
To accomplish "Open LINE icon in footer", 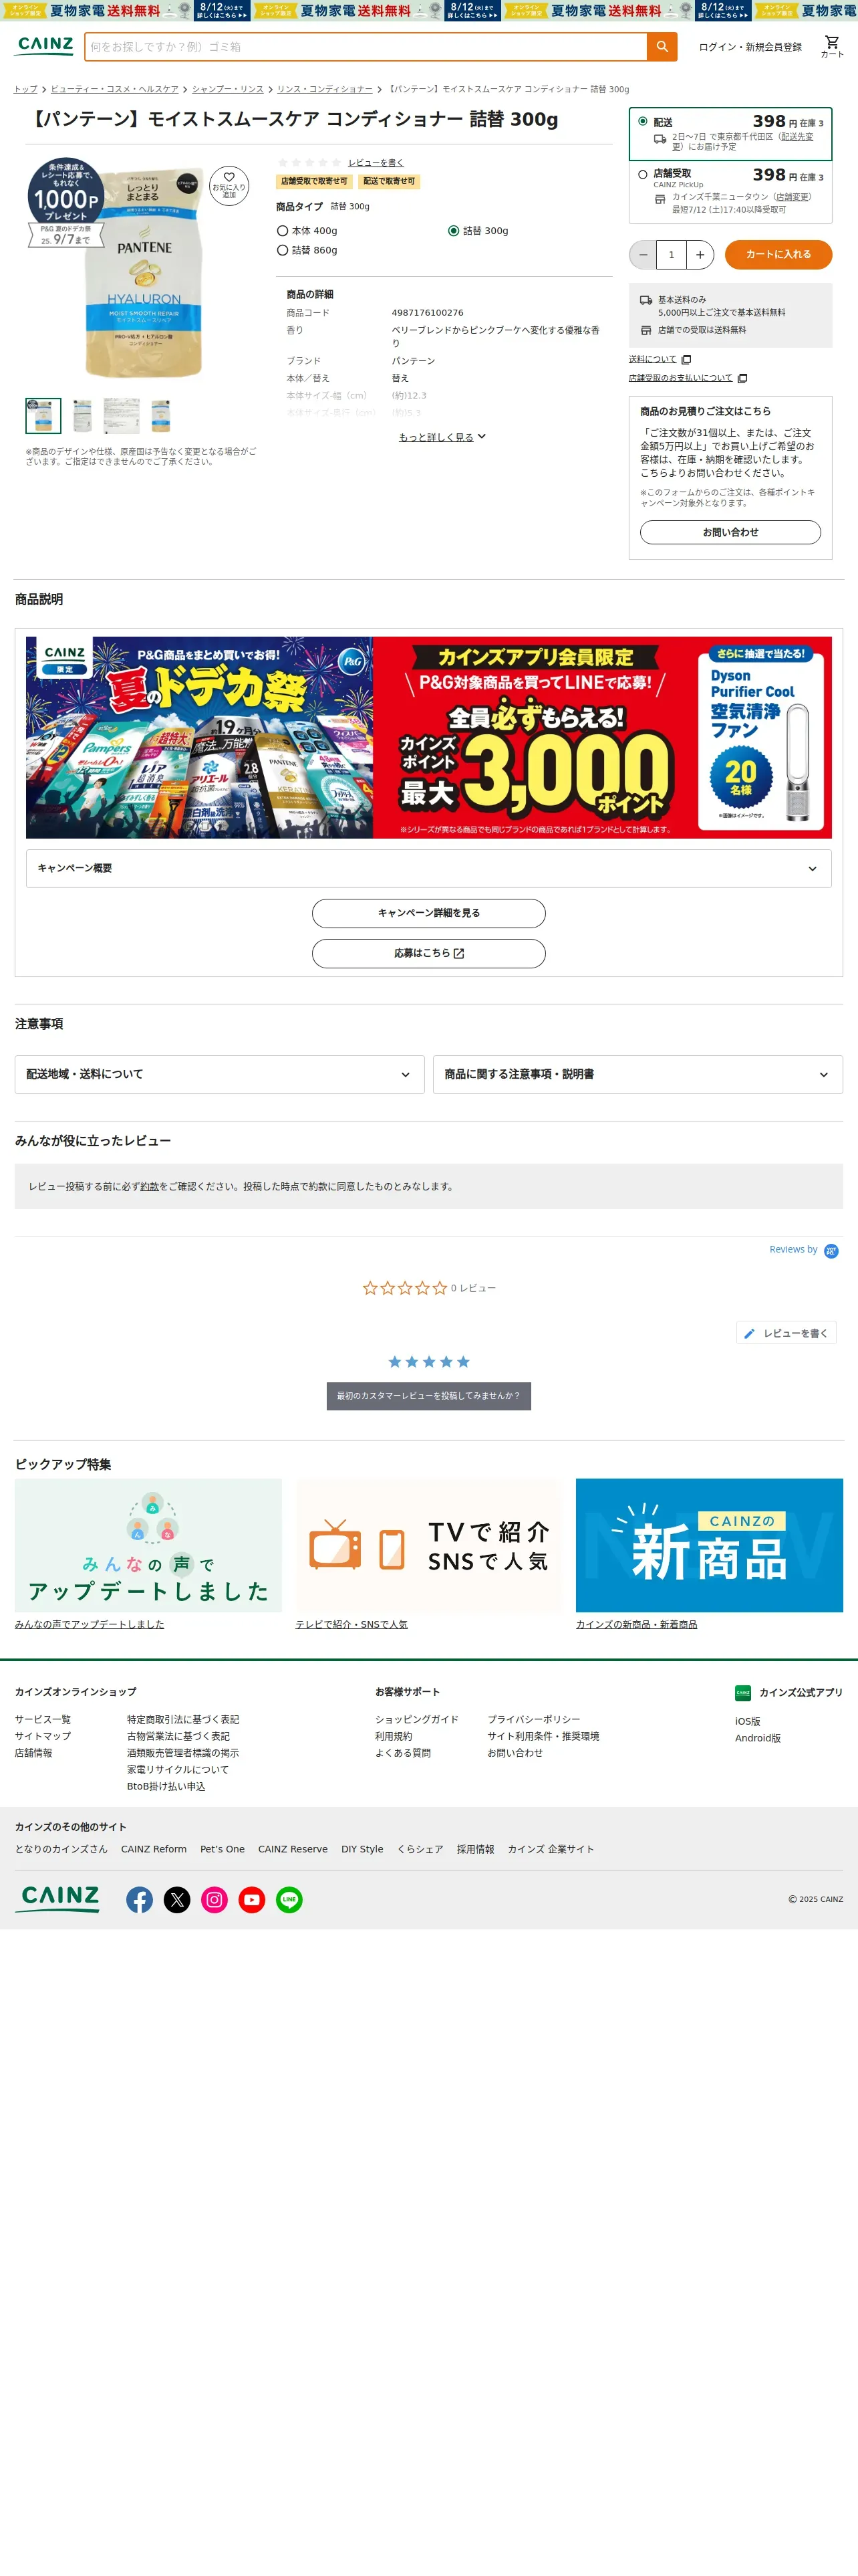I will tap(289, 1899).
